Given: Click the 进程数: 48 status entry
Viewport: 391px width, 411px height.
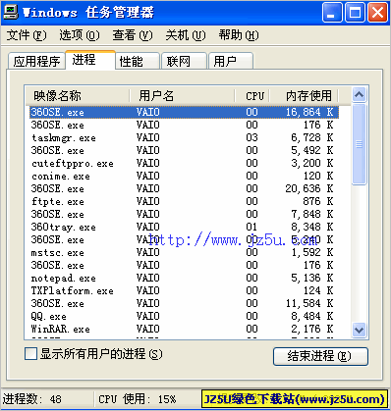Looking at the screenshot, I should tap(32, 399).
